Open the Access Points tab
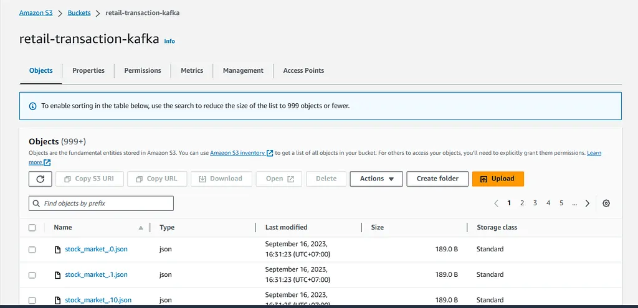 pyautogui.click(x=303, y=70)
